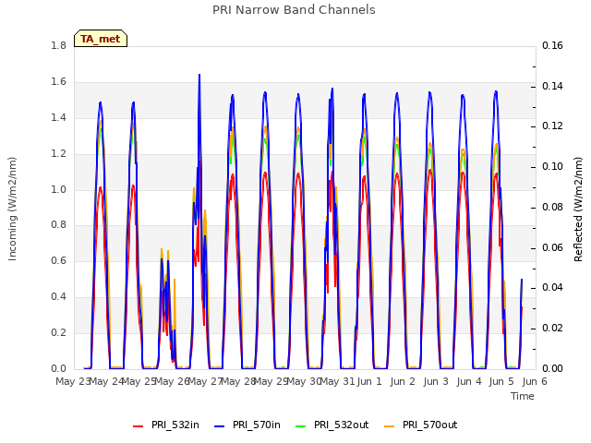Click the 1.4 left axis tick value

(59, 117)
